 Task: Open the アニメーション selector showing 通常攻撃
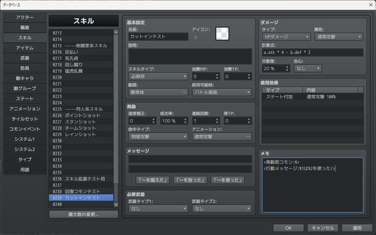pos(222,137)
